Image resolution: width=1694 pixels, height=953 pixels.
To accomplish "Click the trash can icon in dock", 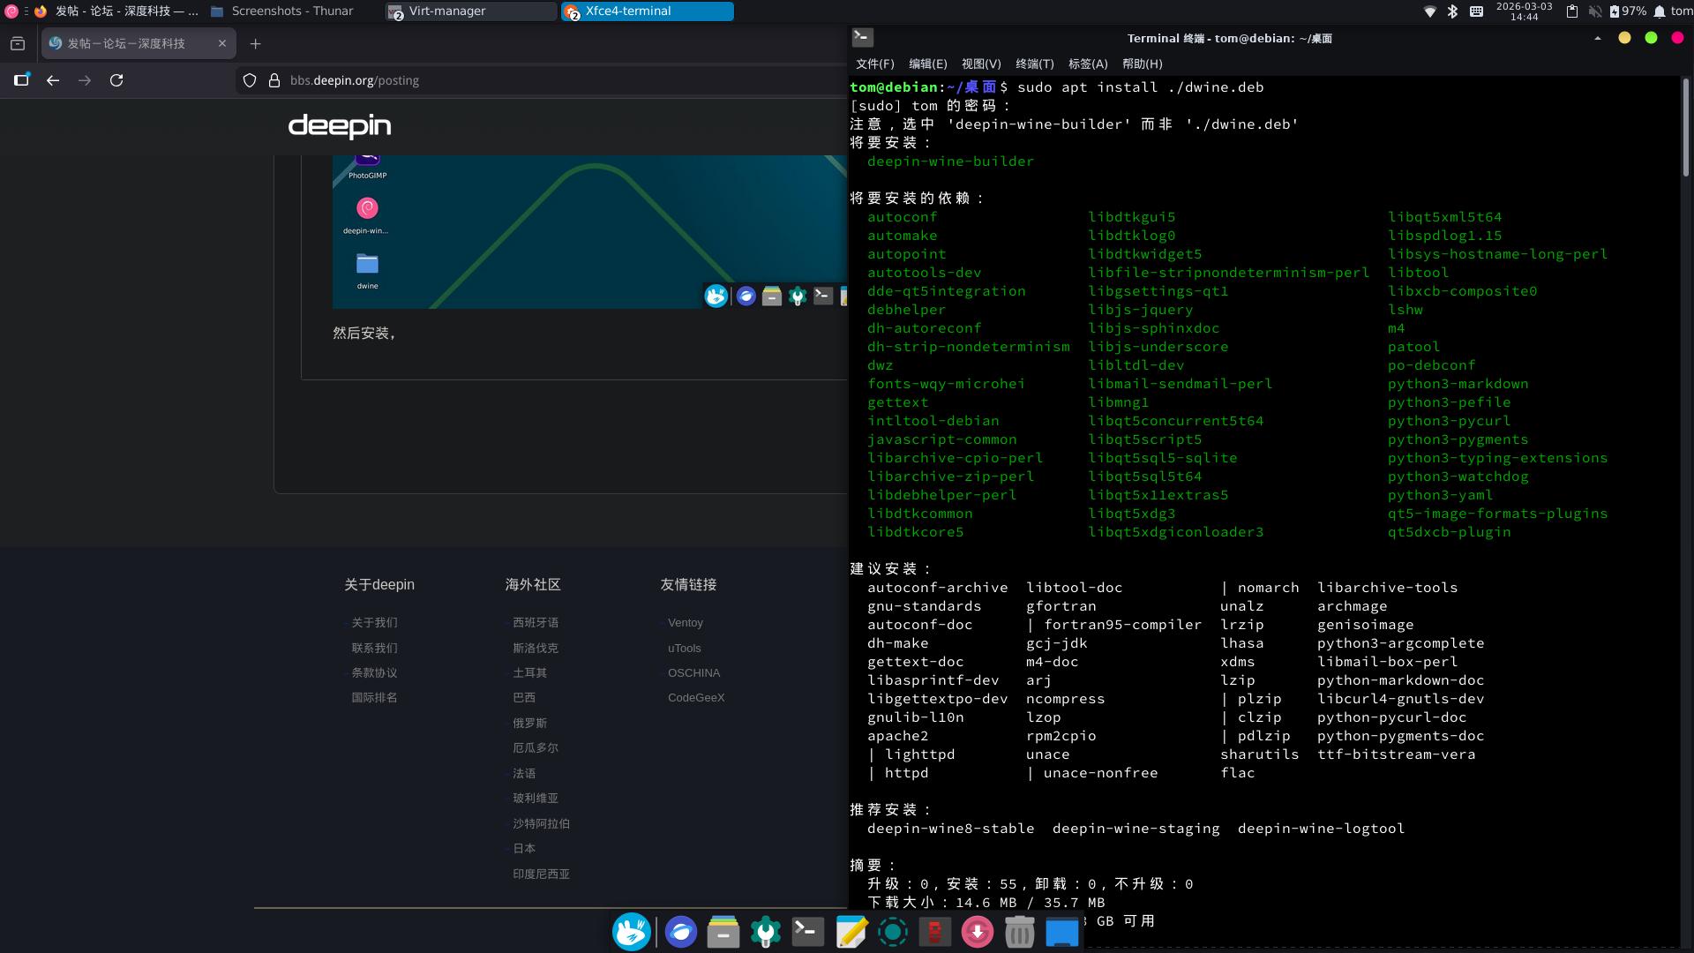I will click(x=1019, y=932).
